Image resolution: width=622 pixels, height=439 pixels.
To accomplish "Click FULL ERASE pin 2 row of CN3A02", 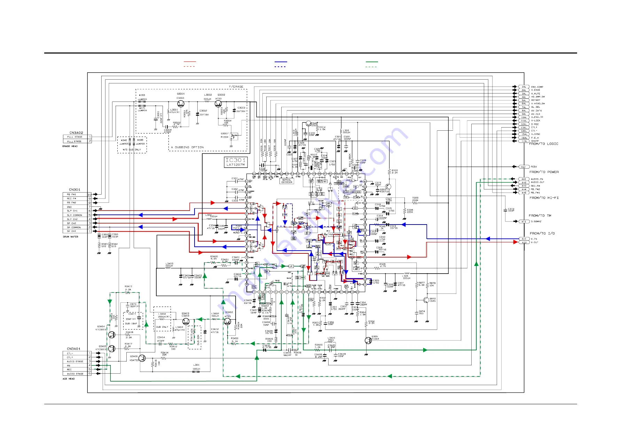I will tap(77, 141).
